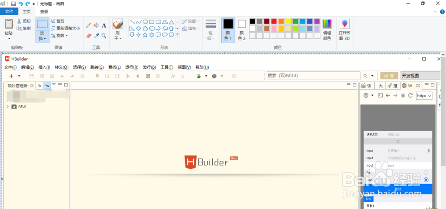Pick the yellow color swatch

point(288,21)
